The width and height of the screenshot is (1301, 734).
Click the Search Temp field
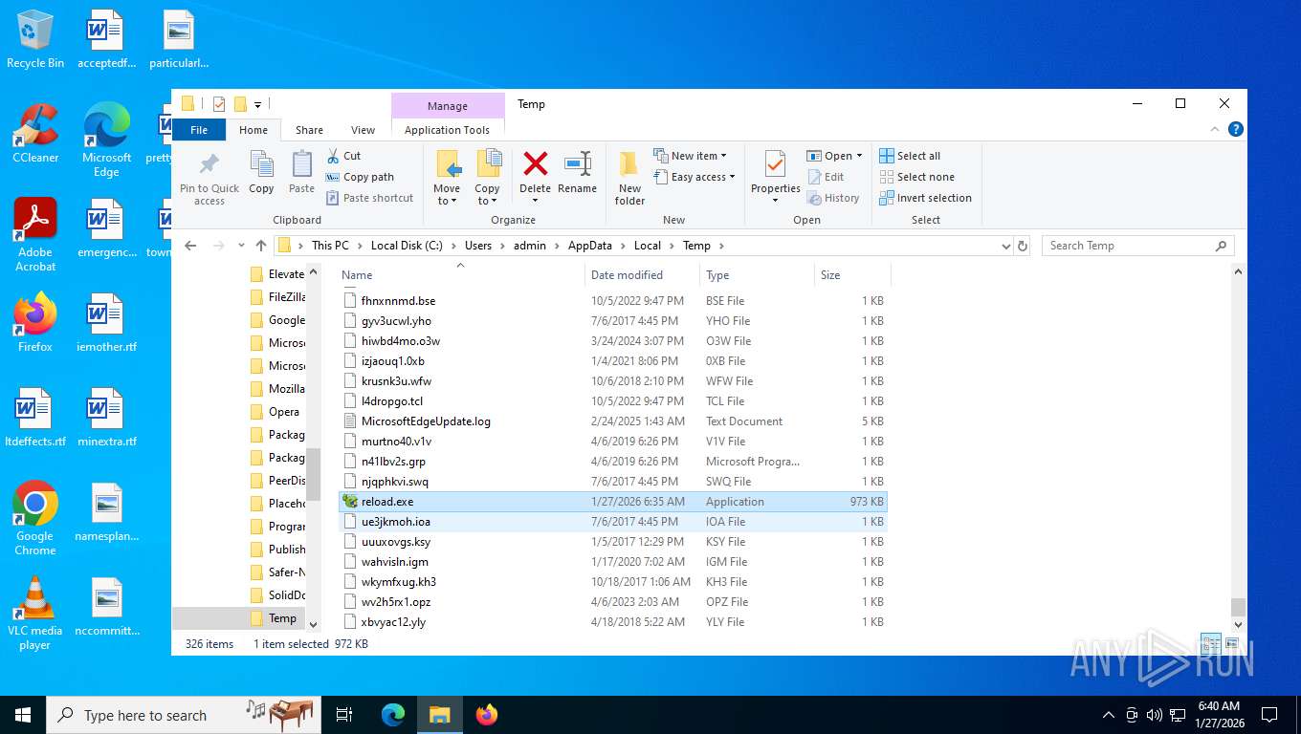[1137, 246]
